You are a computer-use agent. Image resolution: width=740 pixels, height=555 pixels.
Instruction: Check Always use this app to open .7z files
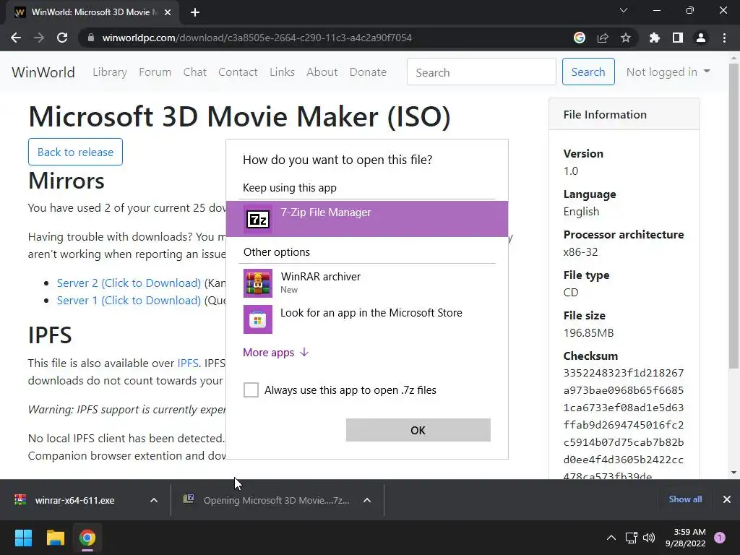tap(251, 390)
